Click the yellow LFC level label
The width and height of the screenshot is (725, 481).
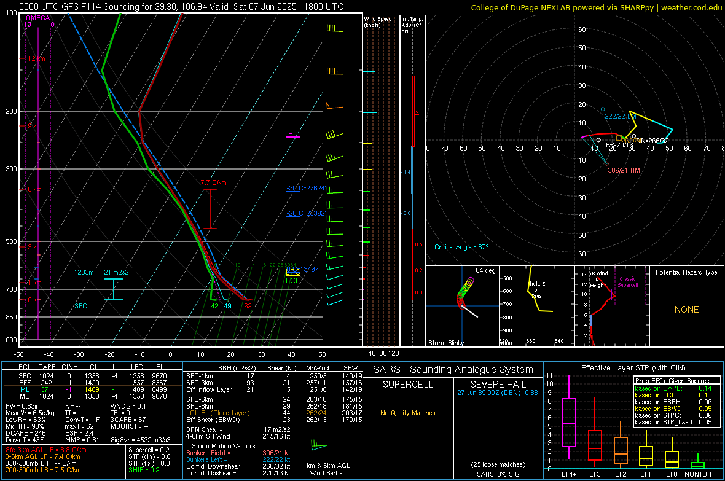293,273
